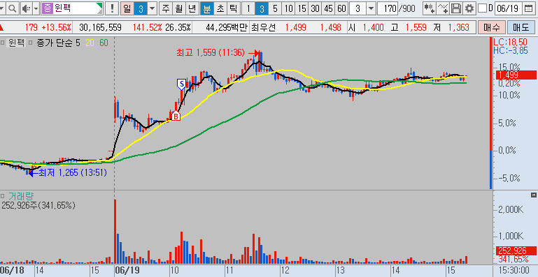
Task: Click the 매도 sell button
Action: [521, 27]
